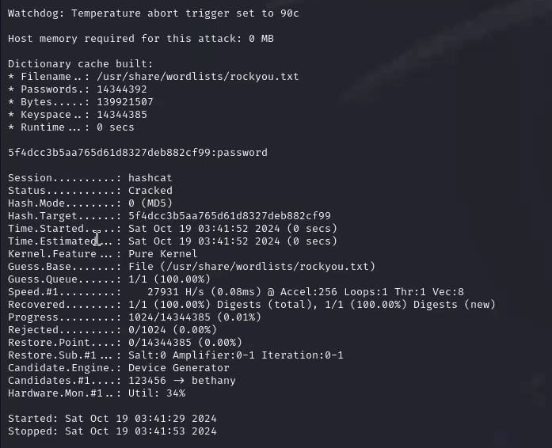Click the Hardware.Mon Util 34% reading
The image size is (552, 448).
click(x=157, y=393)
